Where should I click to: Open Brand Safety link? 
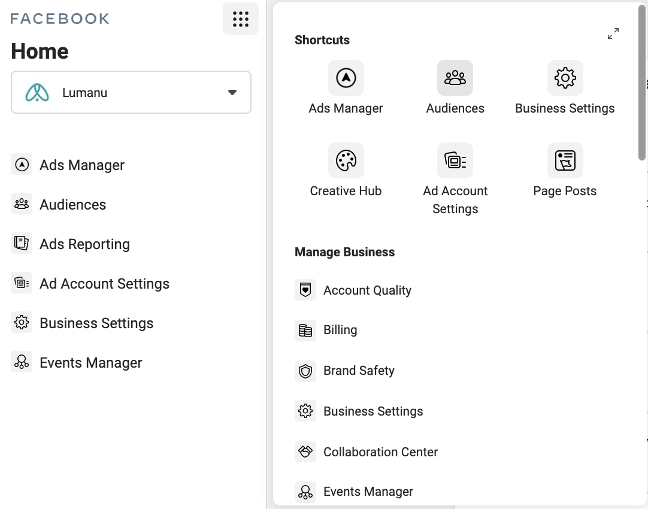(359, 371)
